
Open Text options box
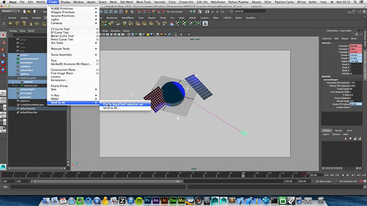pyautogui.click(x=97, y=61)
